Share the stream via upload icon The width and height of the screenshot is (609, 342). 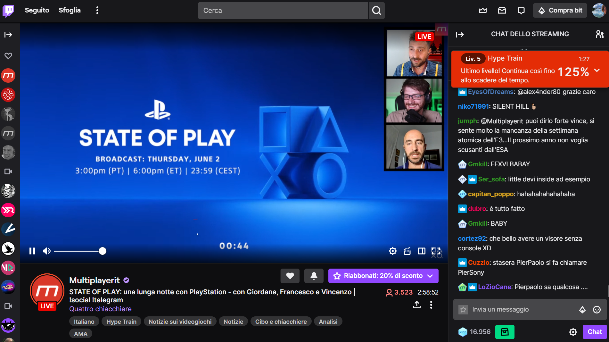point(417,304)
